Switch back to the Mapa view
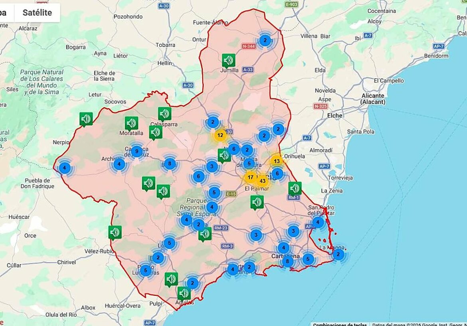Image resolution: width=467 pixels, height=326 pixels. (4, 12)
